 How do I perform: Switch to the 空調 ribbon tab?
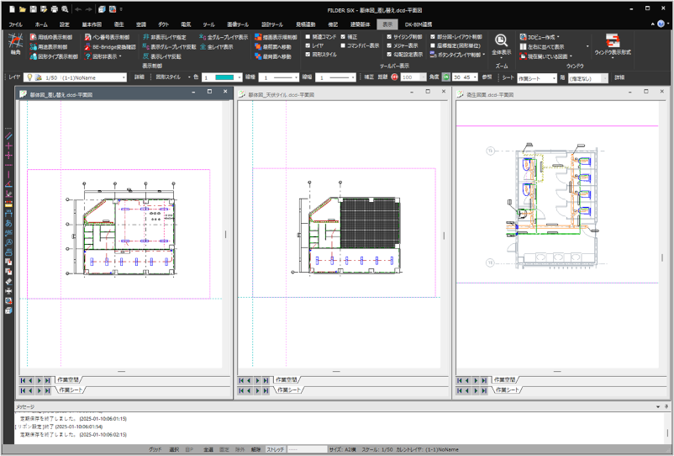click(140, 24)
